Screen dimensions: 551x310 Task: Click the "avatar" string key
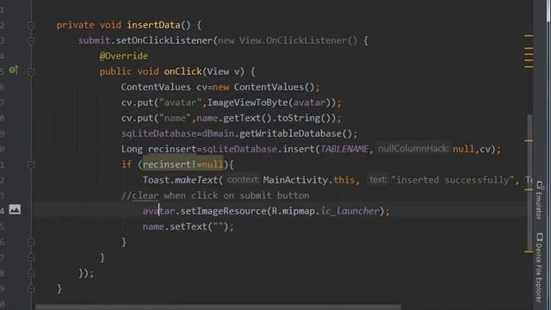click(180, 102)
